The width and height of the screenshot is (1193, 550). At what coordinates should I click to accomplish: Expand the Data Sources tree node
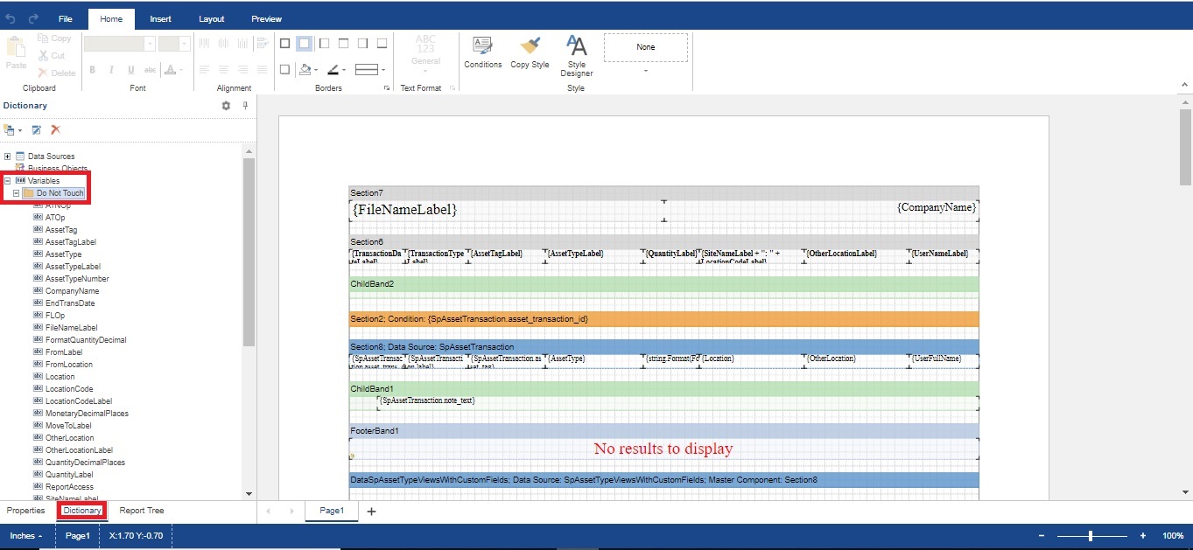(x=8, y=157)
